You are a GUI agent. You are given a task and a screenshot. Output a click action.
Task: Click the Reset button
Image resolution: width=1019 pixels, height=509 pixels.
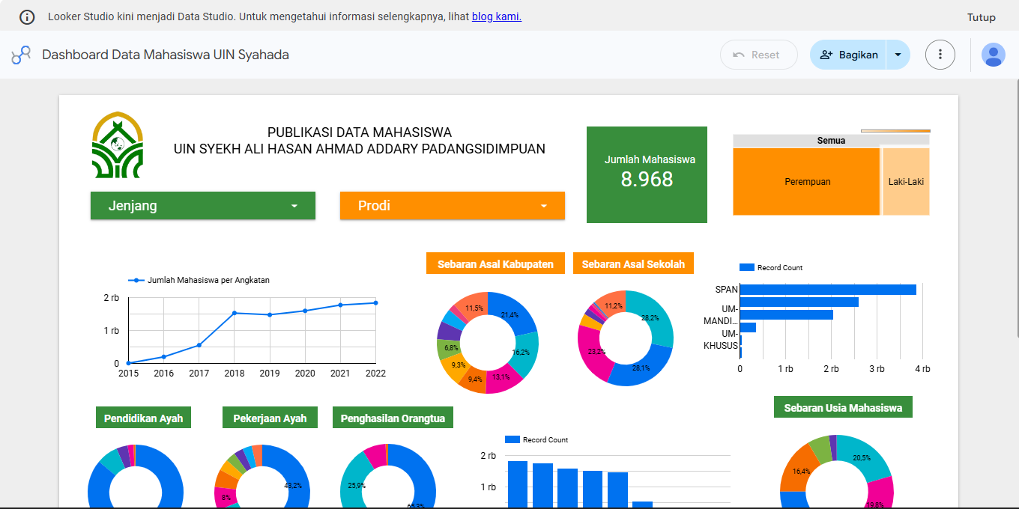(x=759, y=55)
